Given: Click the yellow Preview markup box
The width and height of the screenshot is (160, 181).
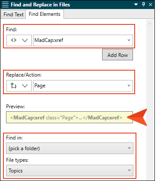Looking at the screenshot, I should click(x=69, y=117).
